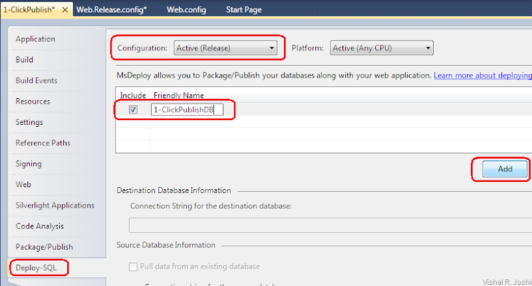The image size is (532, 286).
Task: Enable Pull data from an existing database
Action: 133,267
